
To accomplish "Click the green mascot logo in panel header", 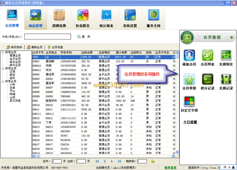I will point(187,37).
